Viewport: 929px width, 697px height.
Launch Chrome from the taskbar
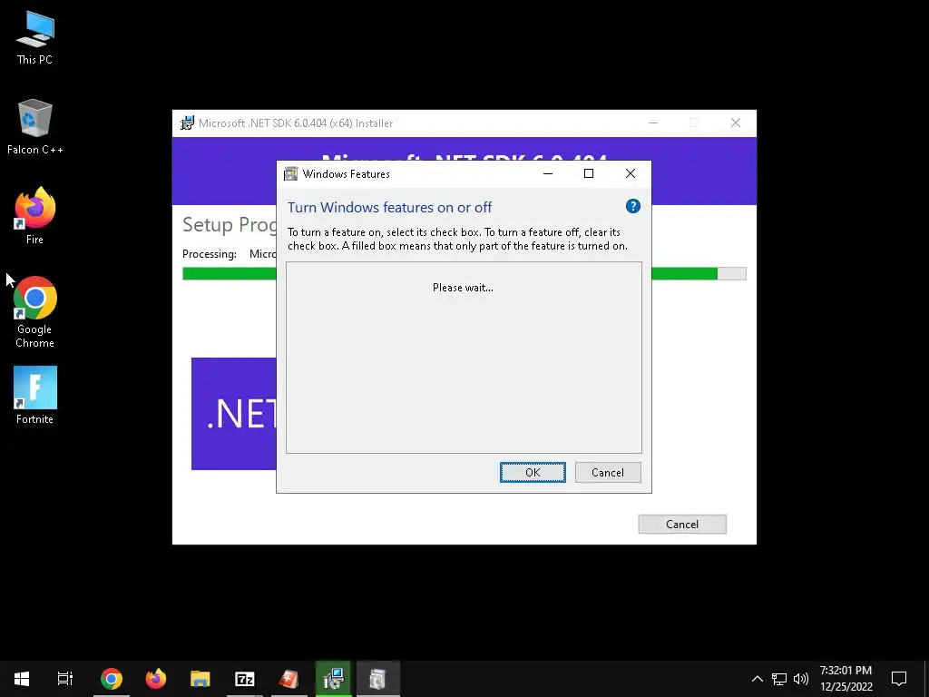[x=111, y=679]
